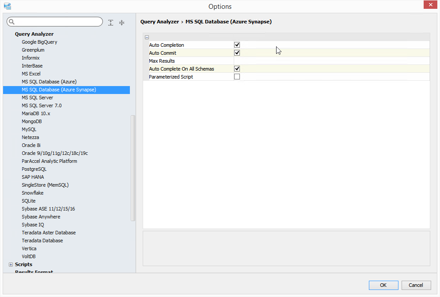Click the search magnifier icon
The image size is (440, 297).
12,22
